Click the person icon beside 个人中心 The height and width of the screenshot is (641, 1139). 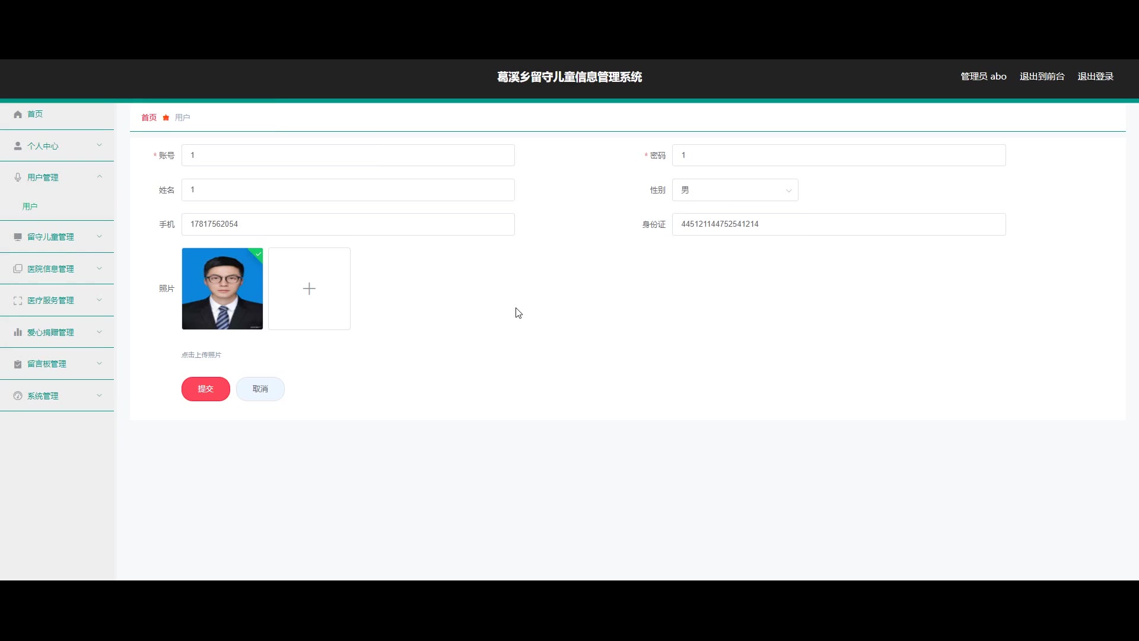coord(18,146)
